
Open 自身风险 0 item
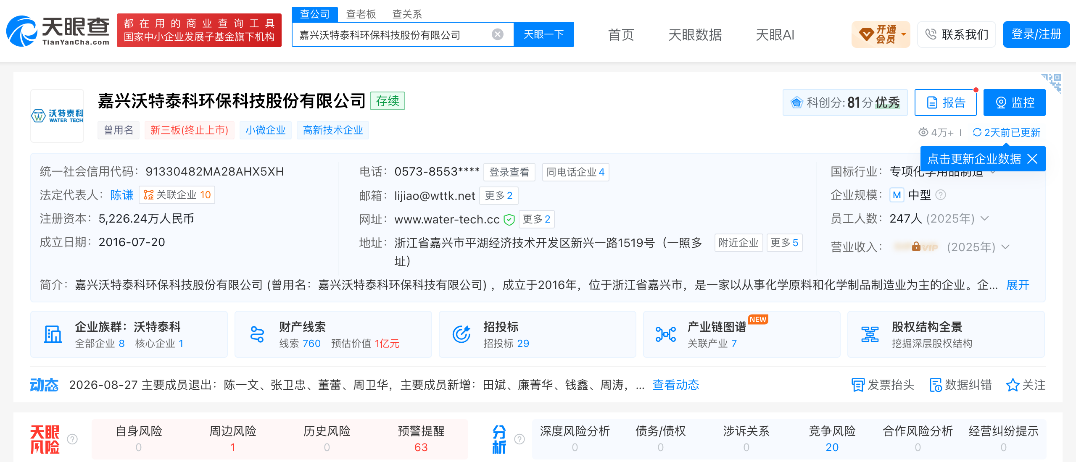click(139, 439)
